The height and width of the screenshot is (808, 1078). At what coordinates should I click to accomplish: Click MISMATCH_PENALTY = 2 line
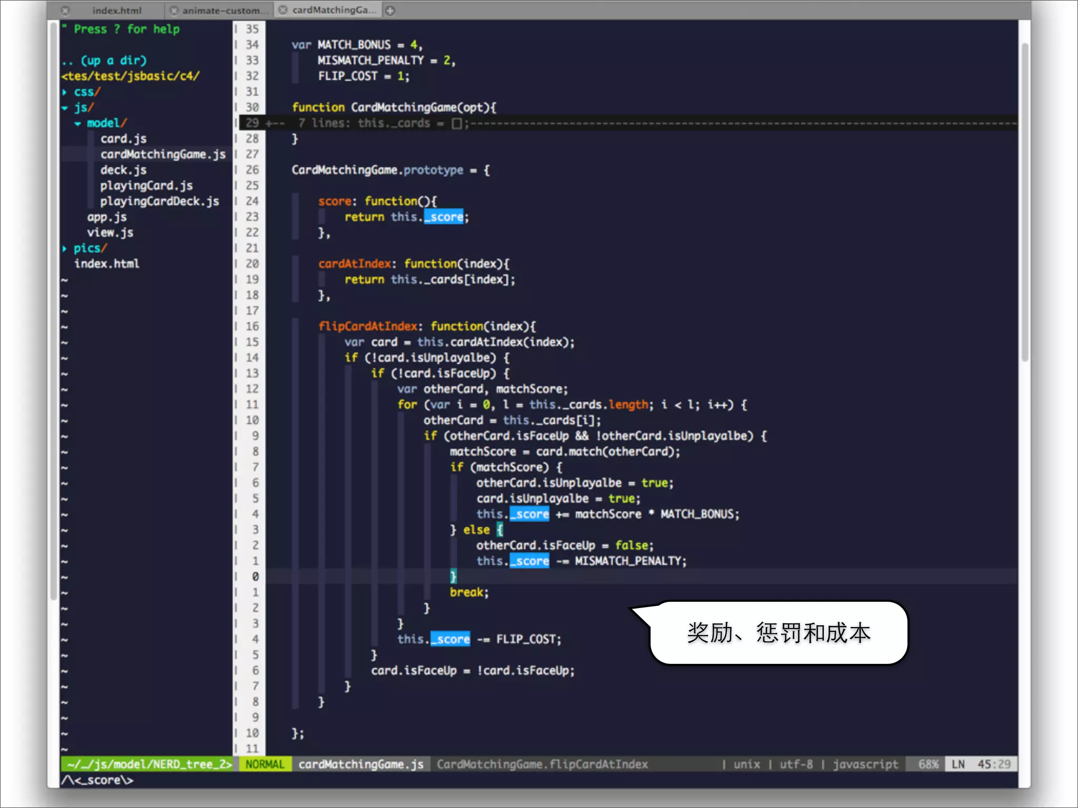point(386,60)
